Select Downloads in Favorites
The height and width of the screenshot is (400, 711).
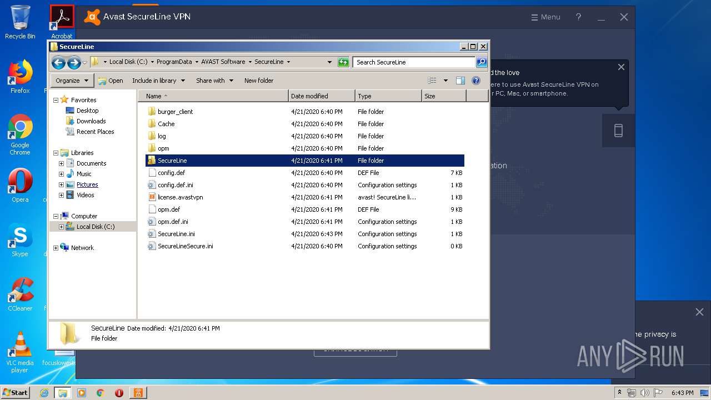[91, 121]
